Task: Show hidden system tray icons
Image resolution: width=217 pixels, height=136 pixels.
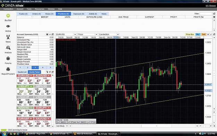Action: click(196, 134)
